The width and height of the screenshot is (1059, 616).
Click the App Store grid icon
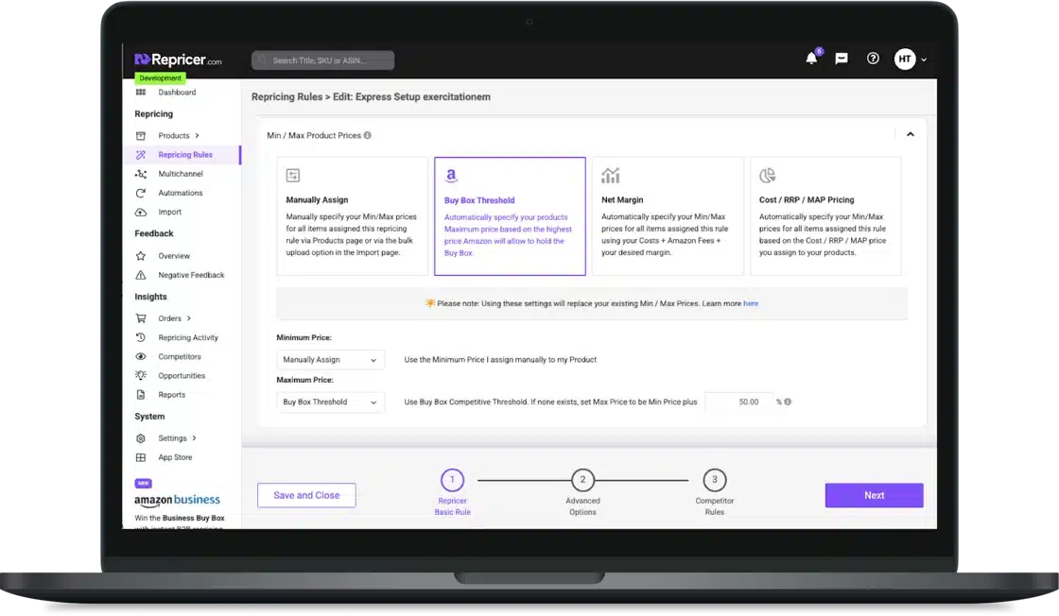tap(141, 457)
